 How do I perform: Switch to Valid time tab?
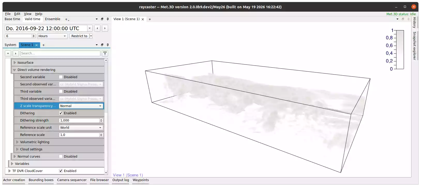coord(33,19)
